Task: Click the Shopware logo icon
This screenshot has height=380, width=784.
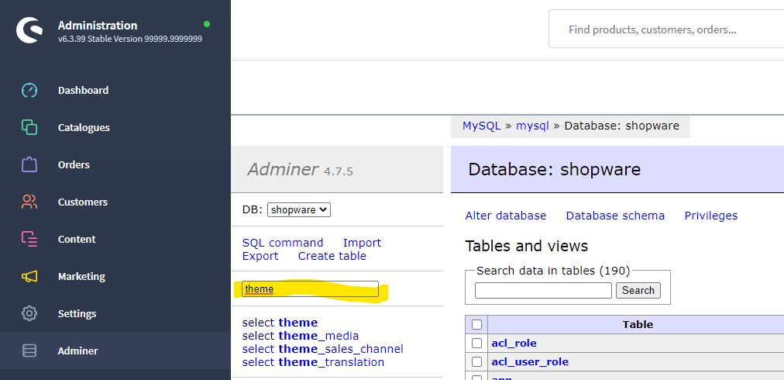Action: pyautogui.click(x=29, y=30)
